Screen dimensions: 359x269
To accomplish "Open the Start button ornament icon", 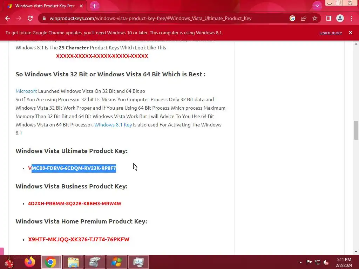I will (9, 262).
